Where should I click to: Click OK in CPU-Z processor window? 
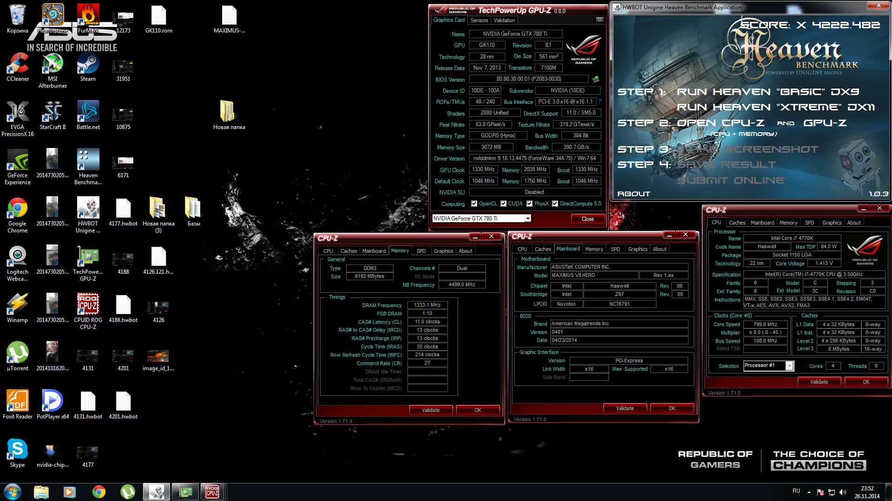click(x=866, y=382)
